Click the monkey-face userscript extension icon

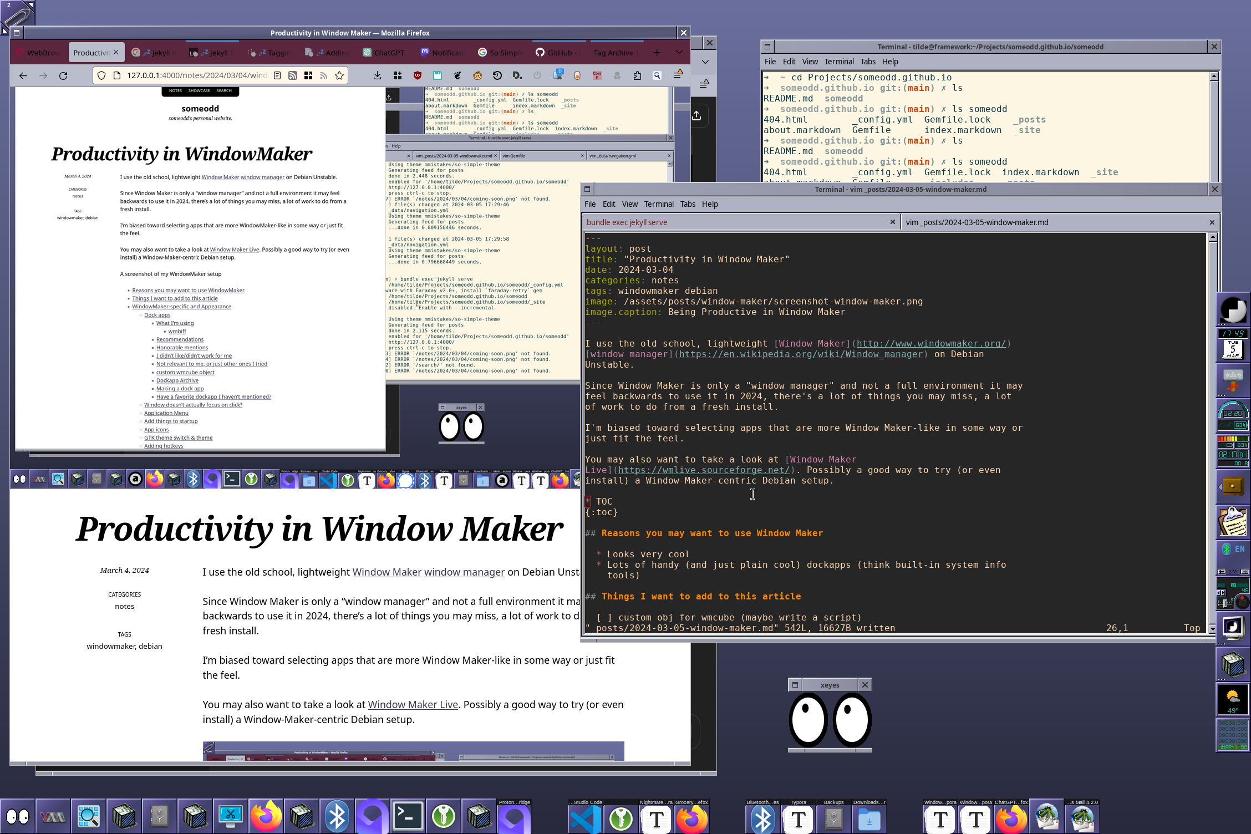[477, 75]
